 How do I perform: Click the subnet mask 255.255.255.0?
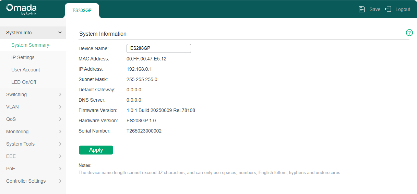coord(142,79)
